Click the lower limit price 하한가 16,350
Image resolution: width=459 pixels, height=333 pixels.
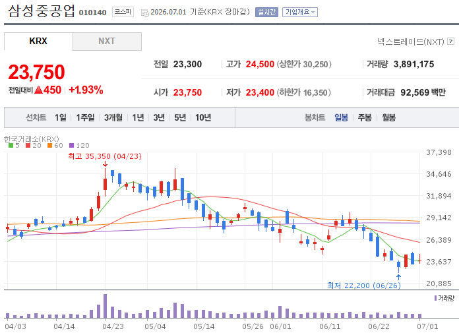click(x=304, y=92)
